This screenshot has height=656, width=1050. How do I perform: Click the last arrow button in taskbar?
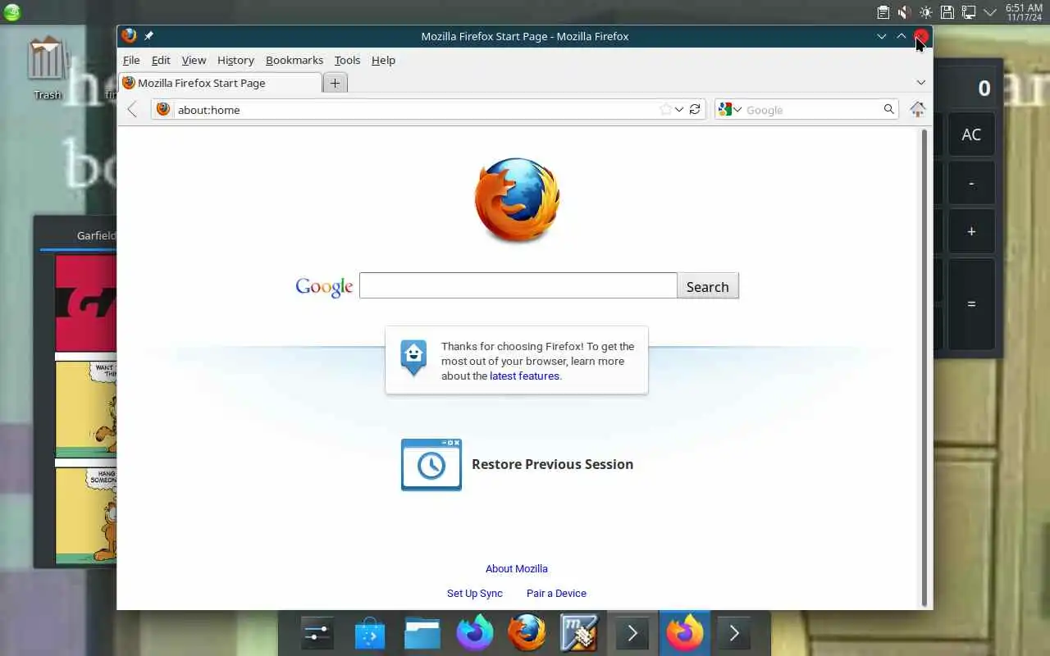tap(734, 633)
